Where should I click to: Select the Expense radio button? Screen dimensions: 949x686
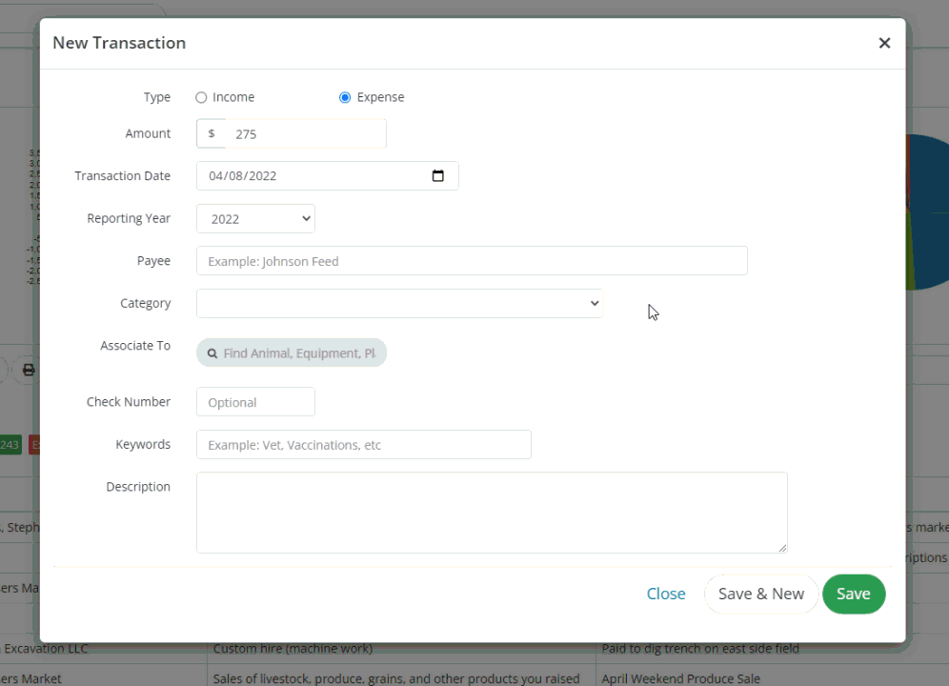click(x=344, y=97)
